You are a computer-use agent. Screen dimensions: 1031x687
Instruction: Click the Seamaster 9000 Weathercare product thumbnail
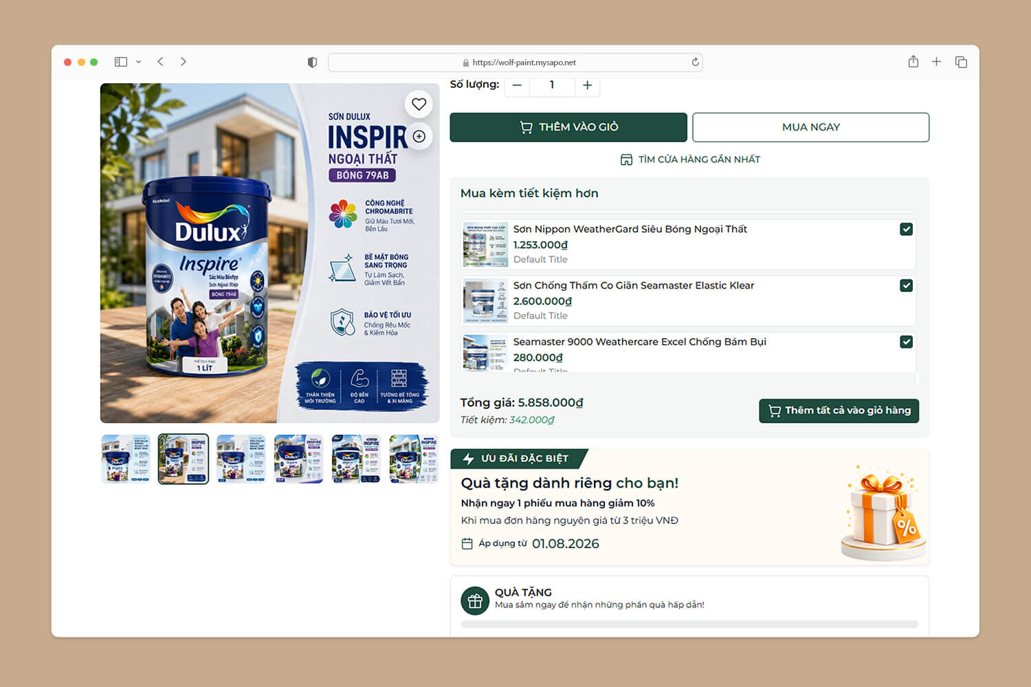coord(485,353)
